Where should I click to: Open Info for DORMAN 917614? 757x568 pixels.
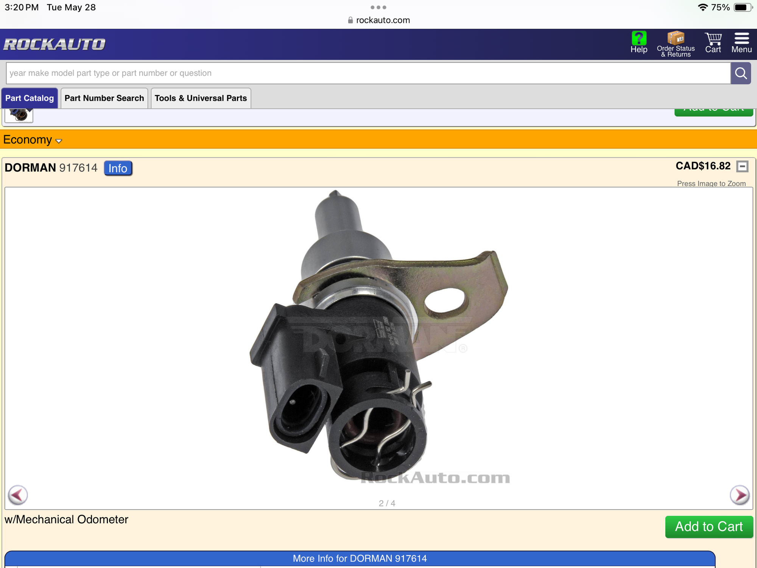click(118, 168)
